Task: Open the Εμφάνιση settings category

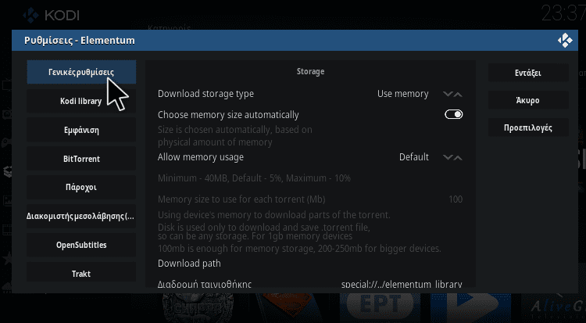Action: click(81, 130)
